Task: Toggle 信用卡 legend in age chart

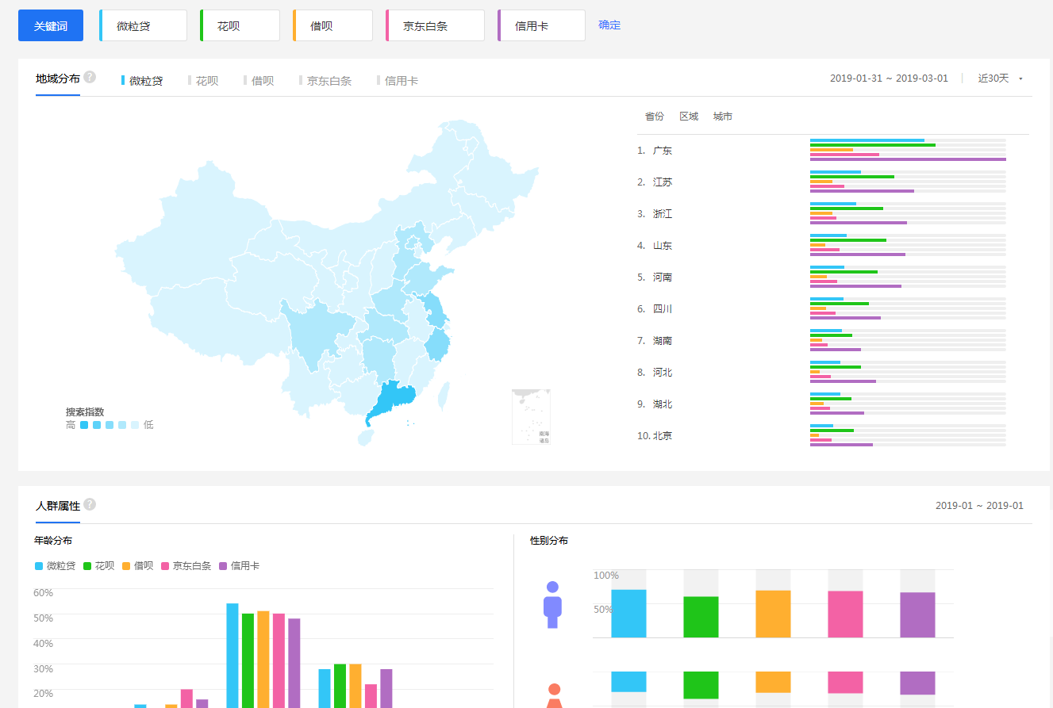Action: [x=239, y=566]
